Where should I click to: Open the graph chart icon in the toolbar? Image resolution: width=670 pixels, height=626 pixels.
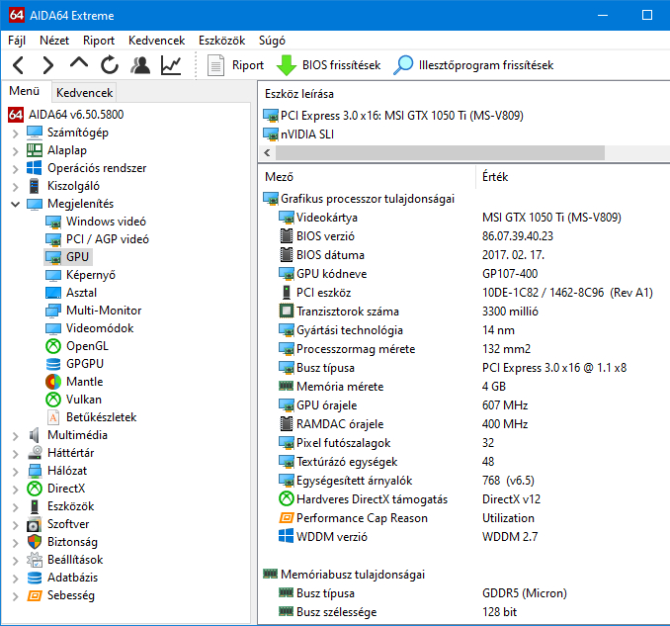171,65
